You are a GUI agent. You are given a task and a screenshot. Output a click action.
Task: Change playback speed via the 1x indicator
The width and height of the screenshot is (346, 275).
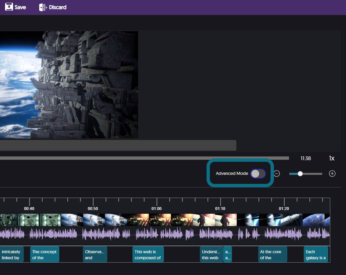pyautogui.click(x=331, y=158)
